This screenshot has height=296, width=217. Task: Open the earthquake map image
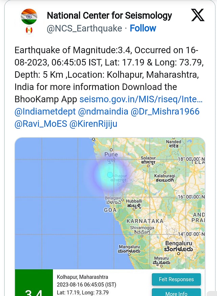[x=110, y=203]
